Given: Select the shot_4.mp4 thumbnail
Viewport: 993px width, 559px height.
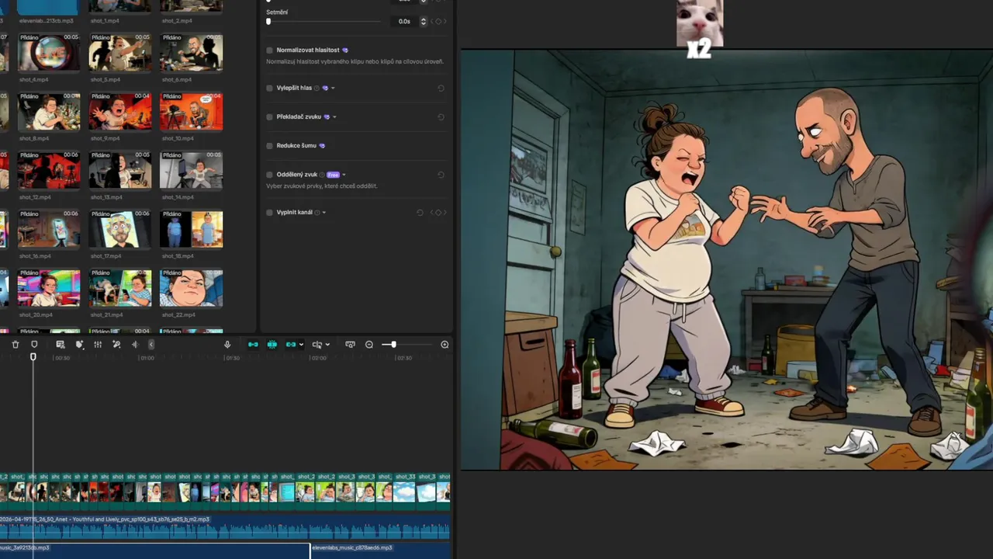Looking at the screenshot, I should point(48,54).
